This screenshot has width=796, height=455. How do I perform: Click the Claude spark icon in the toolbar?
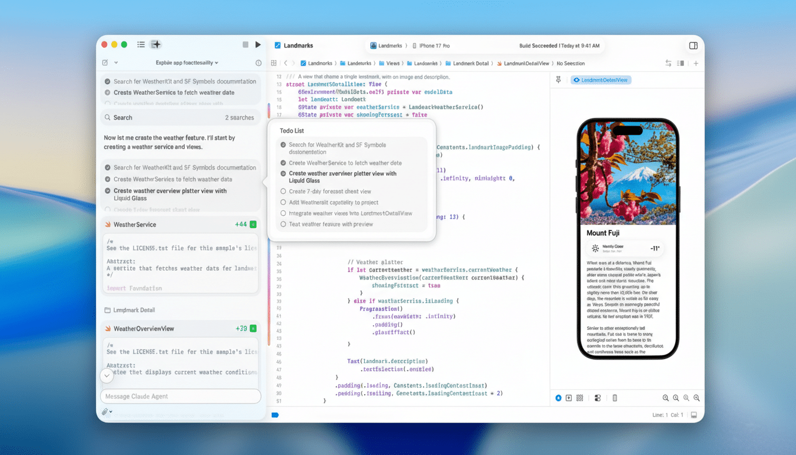(x=155, y=44)
